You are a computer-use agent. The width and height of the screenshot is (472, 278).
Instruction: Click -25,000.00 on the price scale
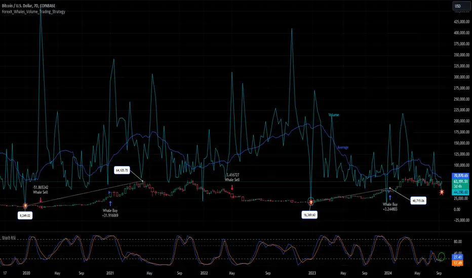coord(461,220)
